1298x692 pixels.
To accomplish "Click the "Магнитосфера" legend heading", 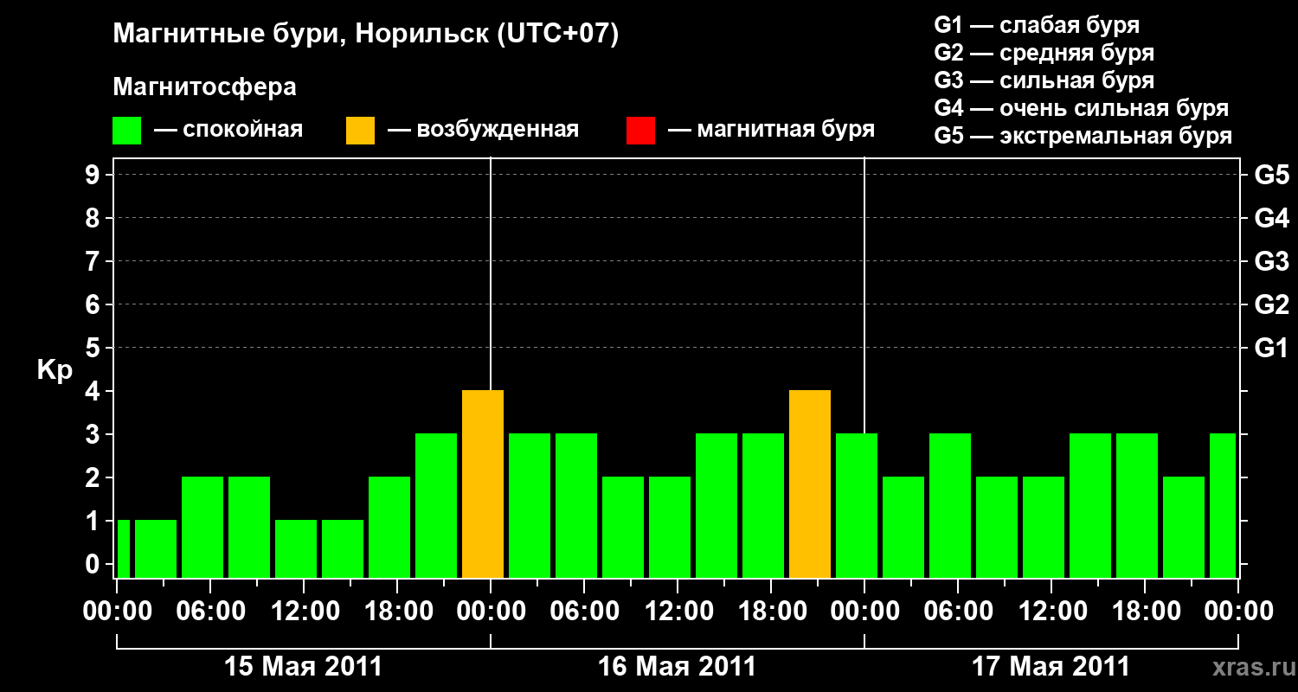I will [204, 87].
